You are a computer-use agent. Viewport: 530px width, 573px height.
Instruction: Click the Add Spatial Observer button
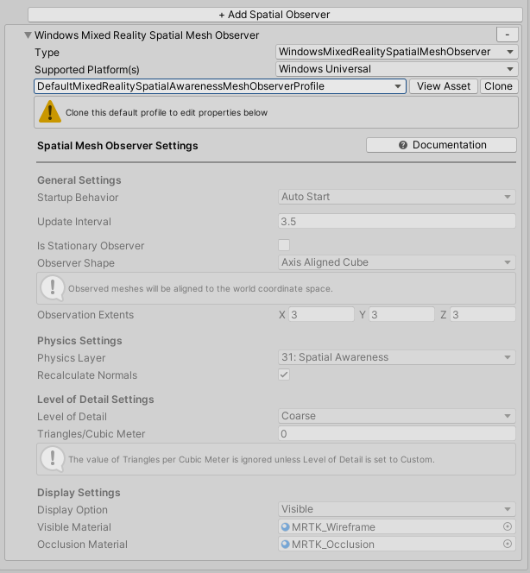click(x=274, y=15)
